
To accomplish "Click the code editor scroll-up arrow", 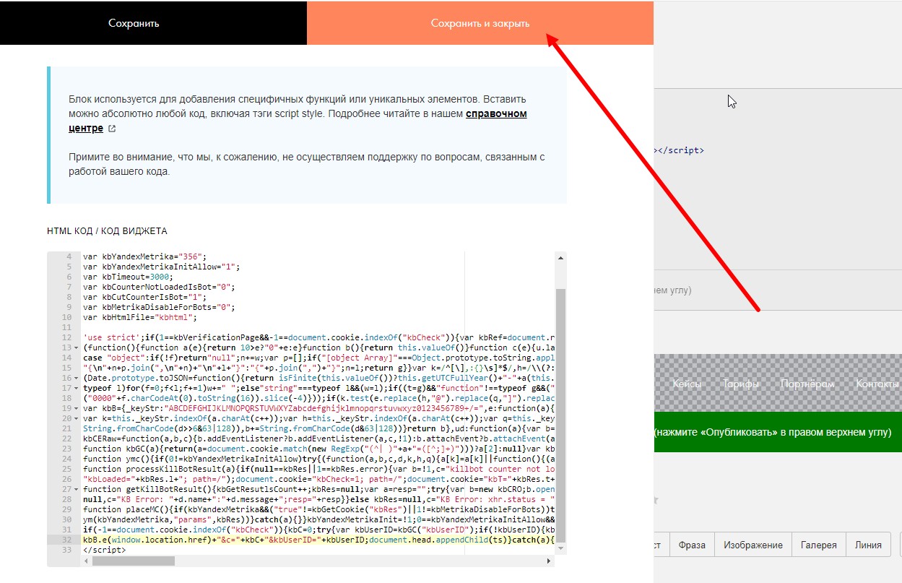I will click(560, 257).
